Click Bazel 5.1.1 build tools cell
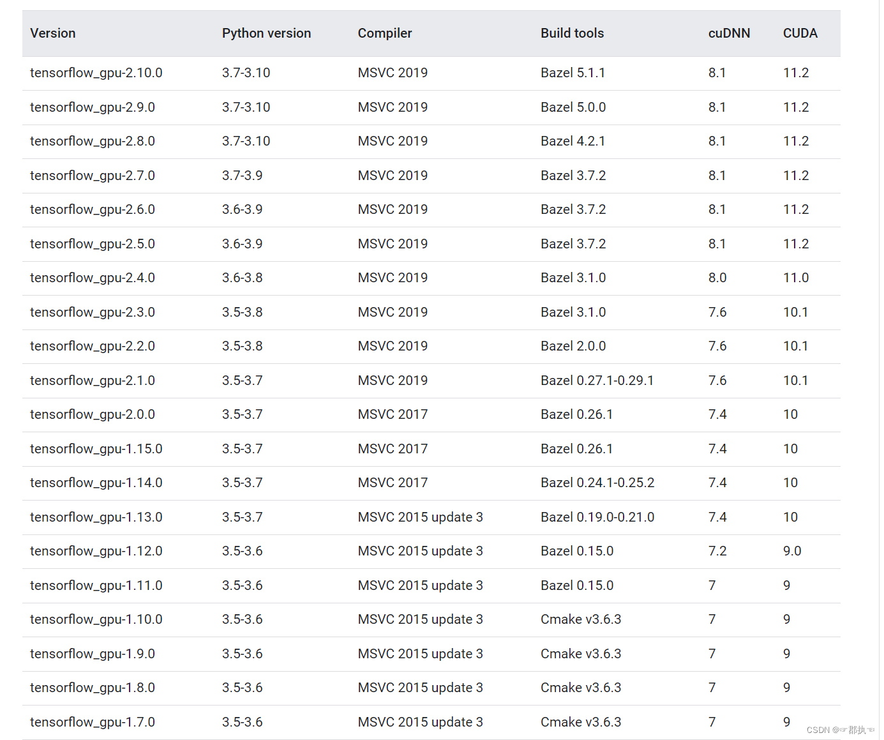884x740 pixels. 573,73
